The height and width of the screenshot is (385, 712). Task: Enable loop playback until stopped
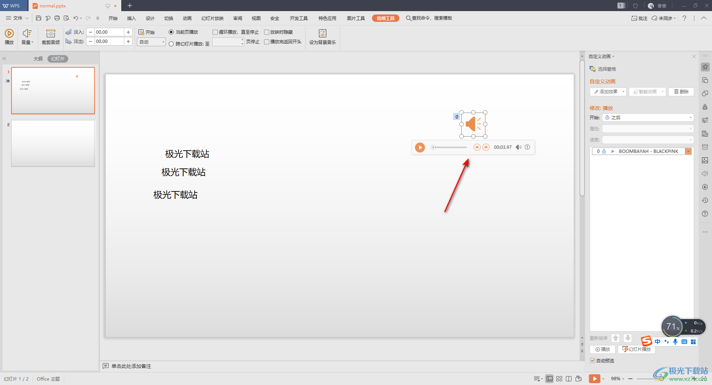(215, 32)
